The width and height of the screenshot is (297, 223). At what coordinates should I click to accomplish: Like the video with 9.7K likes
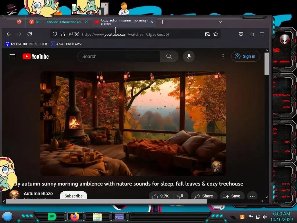point(161,196)
